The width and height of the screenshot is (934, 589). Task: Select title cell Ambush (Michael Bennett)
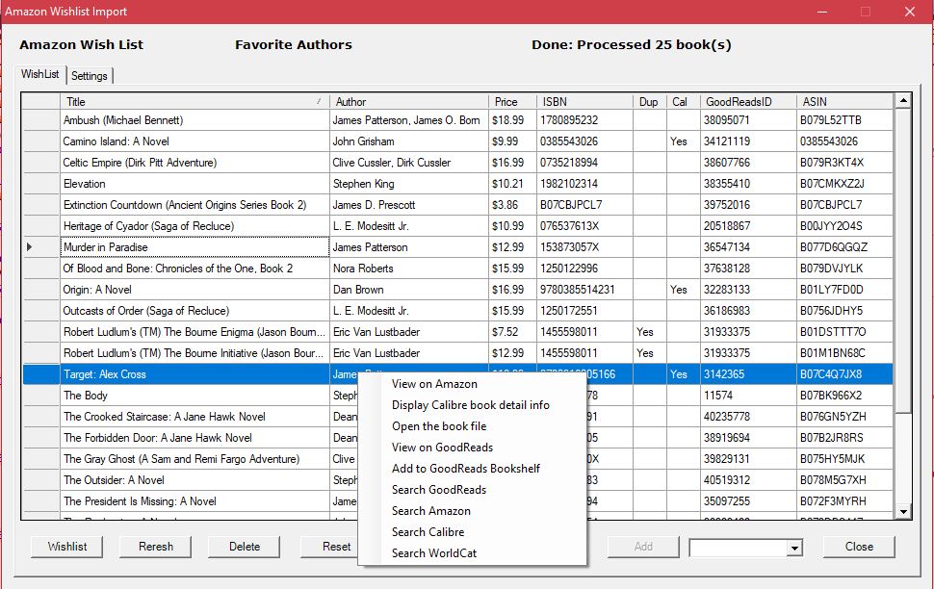195,120
